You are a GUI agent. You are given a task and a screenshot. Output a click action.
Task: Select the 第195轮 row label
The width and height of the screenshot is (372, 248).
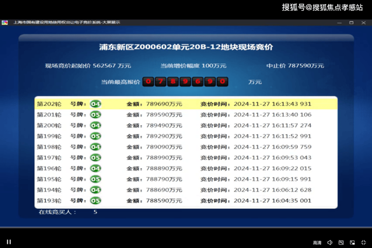coord(49,180)
